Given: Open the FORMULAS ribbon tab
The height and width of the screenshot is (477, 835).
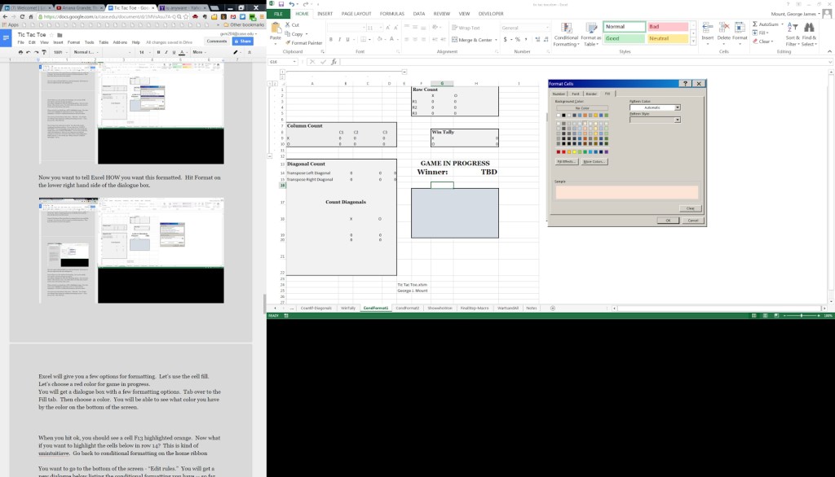Looking at the screenshot, I should (394, 14).
